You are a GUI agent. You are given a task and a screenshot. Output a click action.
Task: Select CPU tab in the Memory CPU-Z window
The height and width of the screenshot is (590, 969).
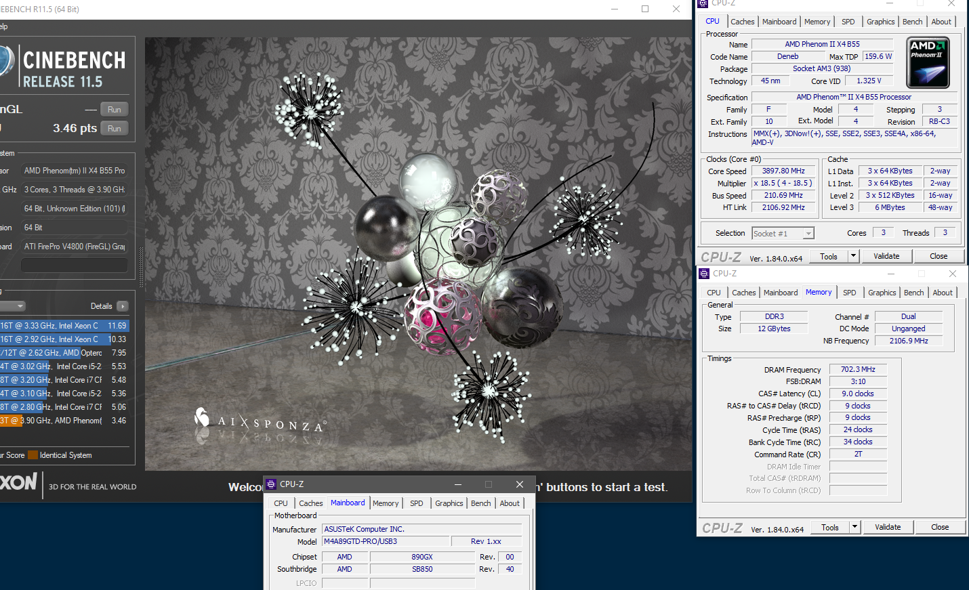[714, 293]
